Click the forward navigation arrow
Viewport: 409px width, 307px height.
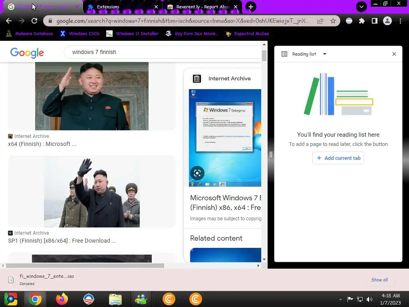pos(22,21)
